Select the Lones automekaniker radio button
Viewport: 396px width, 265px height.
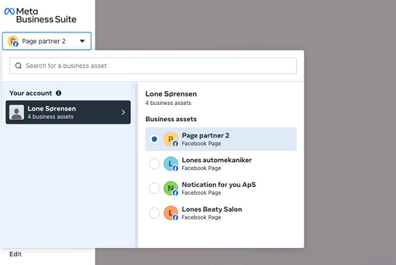[154, 164]
